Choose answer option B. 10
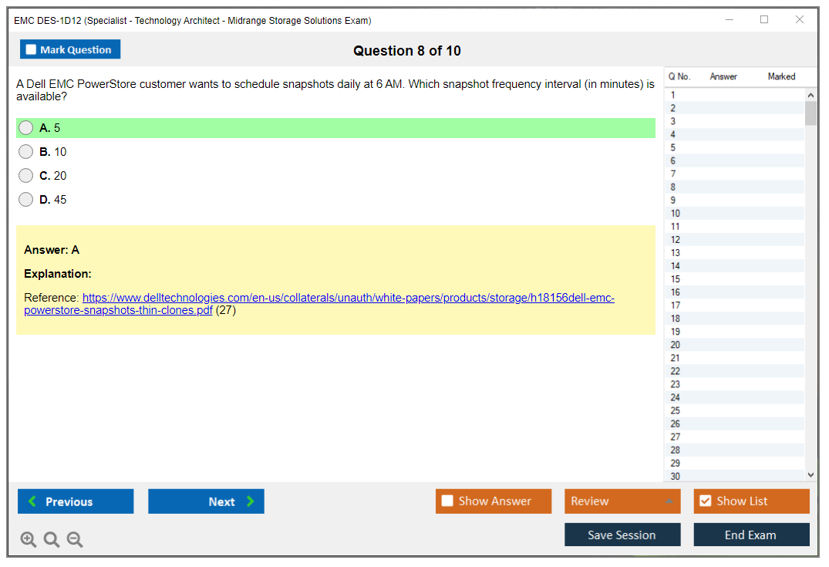This screenshot has height=567, width=829. point(26,152)
